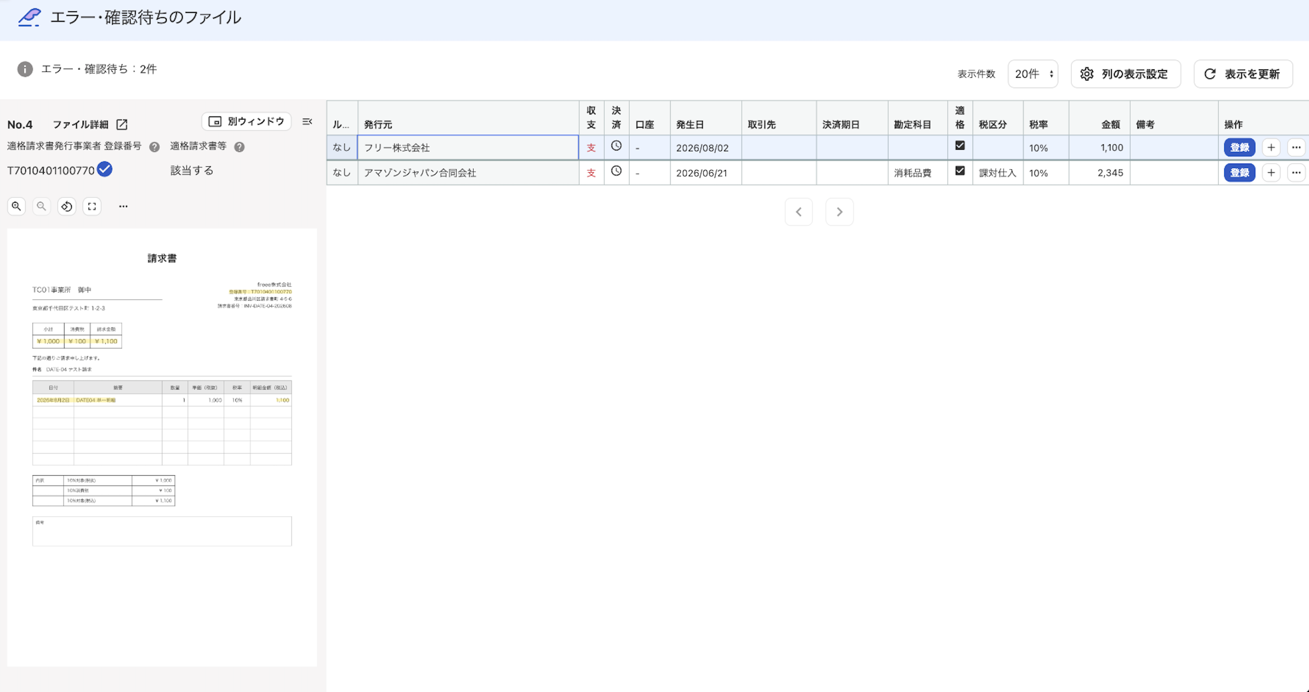
Task: Select the 勘定科目 column header
Action: click(x=917, y=118)
